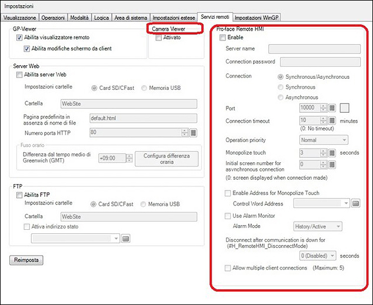Switch to Modalità tab

(x=79, y=18)
